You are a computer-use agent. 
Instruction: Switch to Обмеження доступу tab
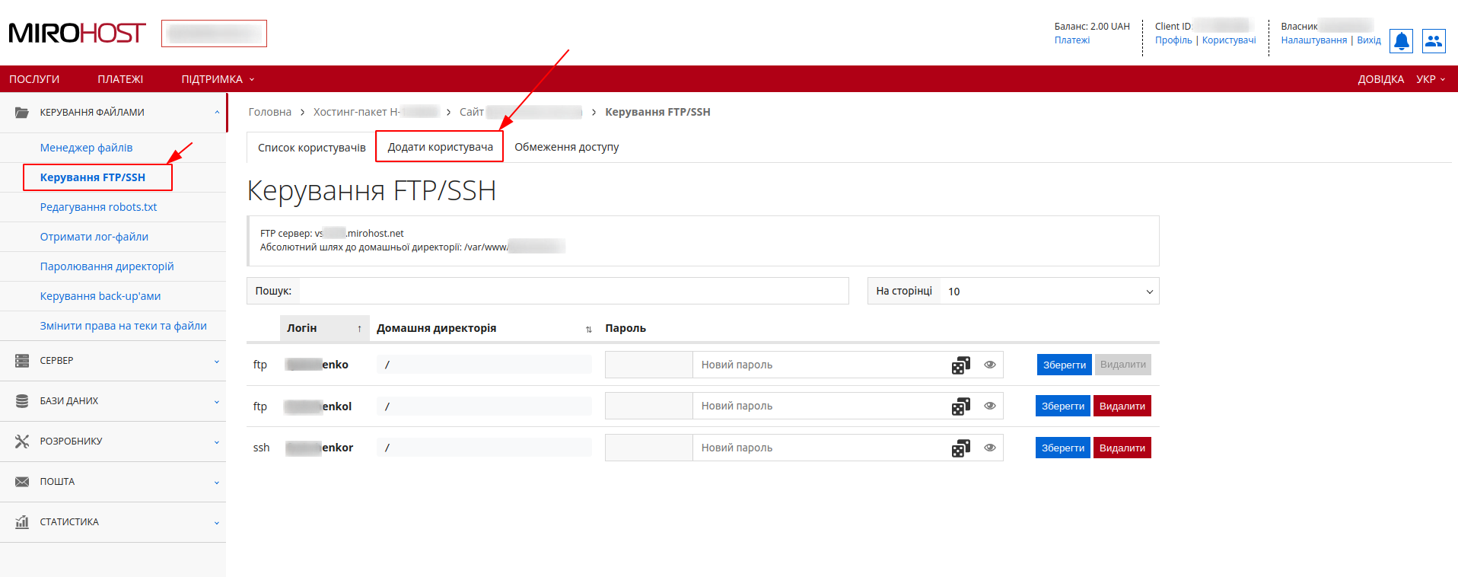[567, 147]
